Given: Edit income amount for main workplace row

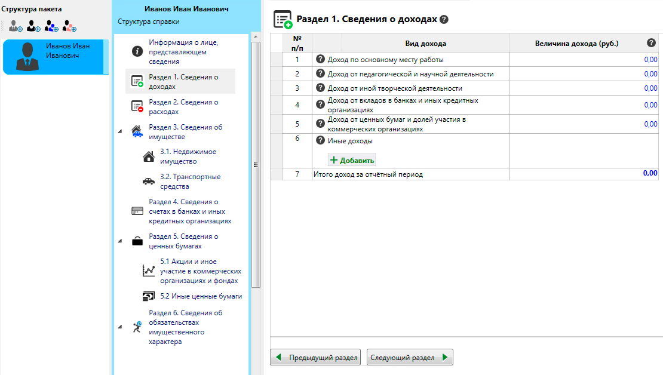Looking at the screenshot, I should tap(584, 60).
